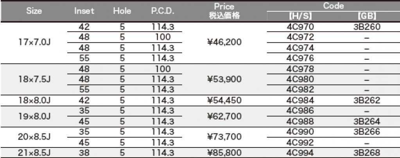The width and height of the screenshot is (400, 158).
Task: Select the 18×7.5J size cell
Action: tap(34, 79)
